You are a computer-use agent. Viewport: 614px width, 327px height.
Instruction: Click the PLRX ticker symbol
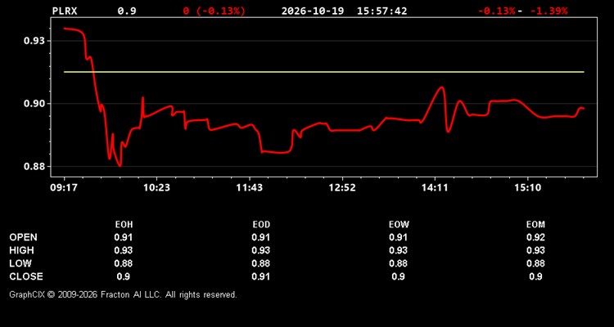(65, 11)
